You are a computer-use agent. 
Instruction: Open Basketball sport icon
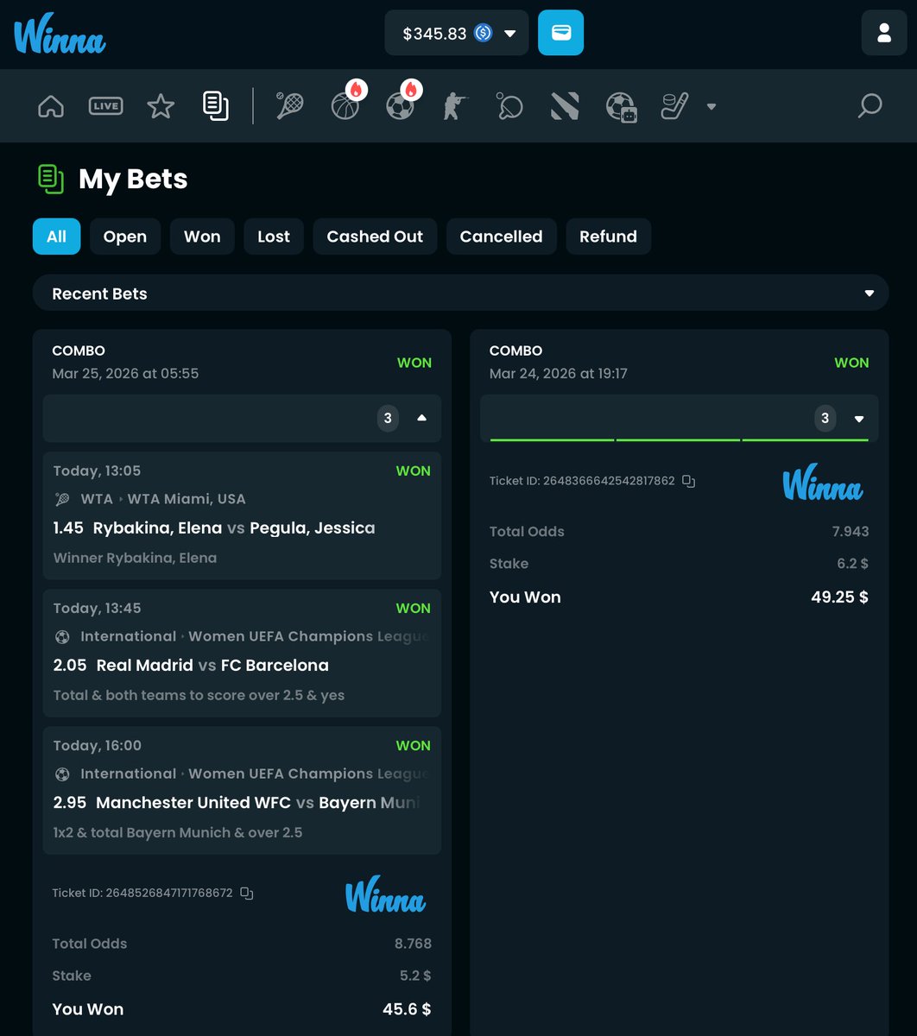[x=345, y=105]
